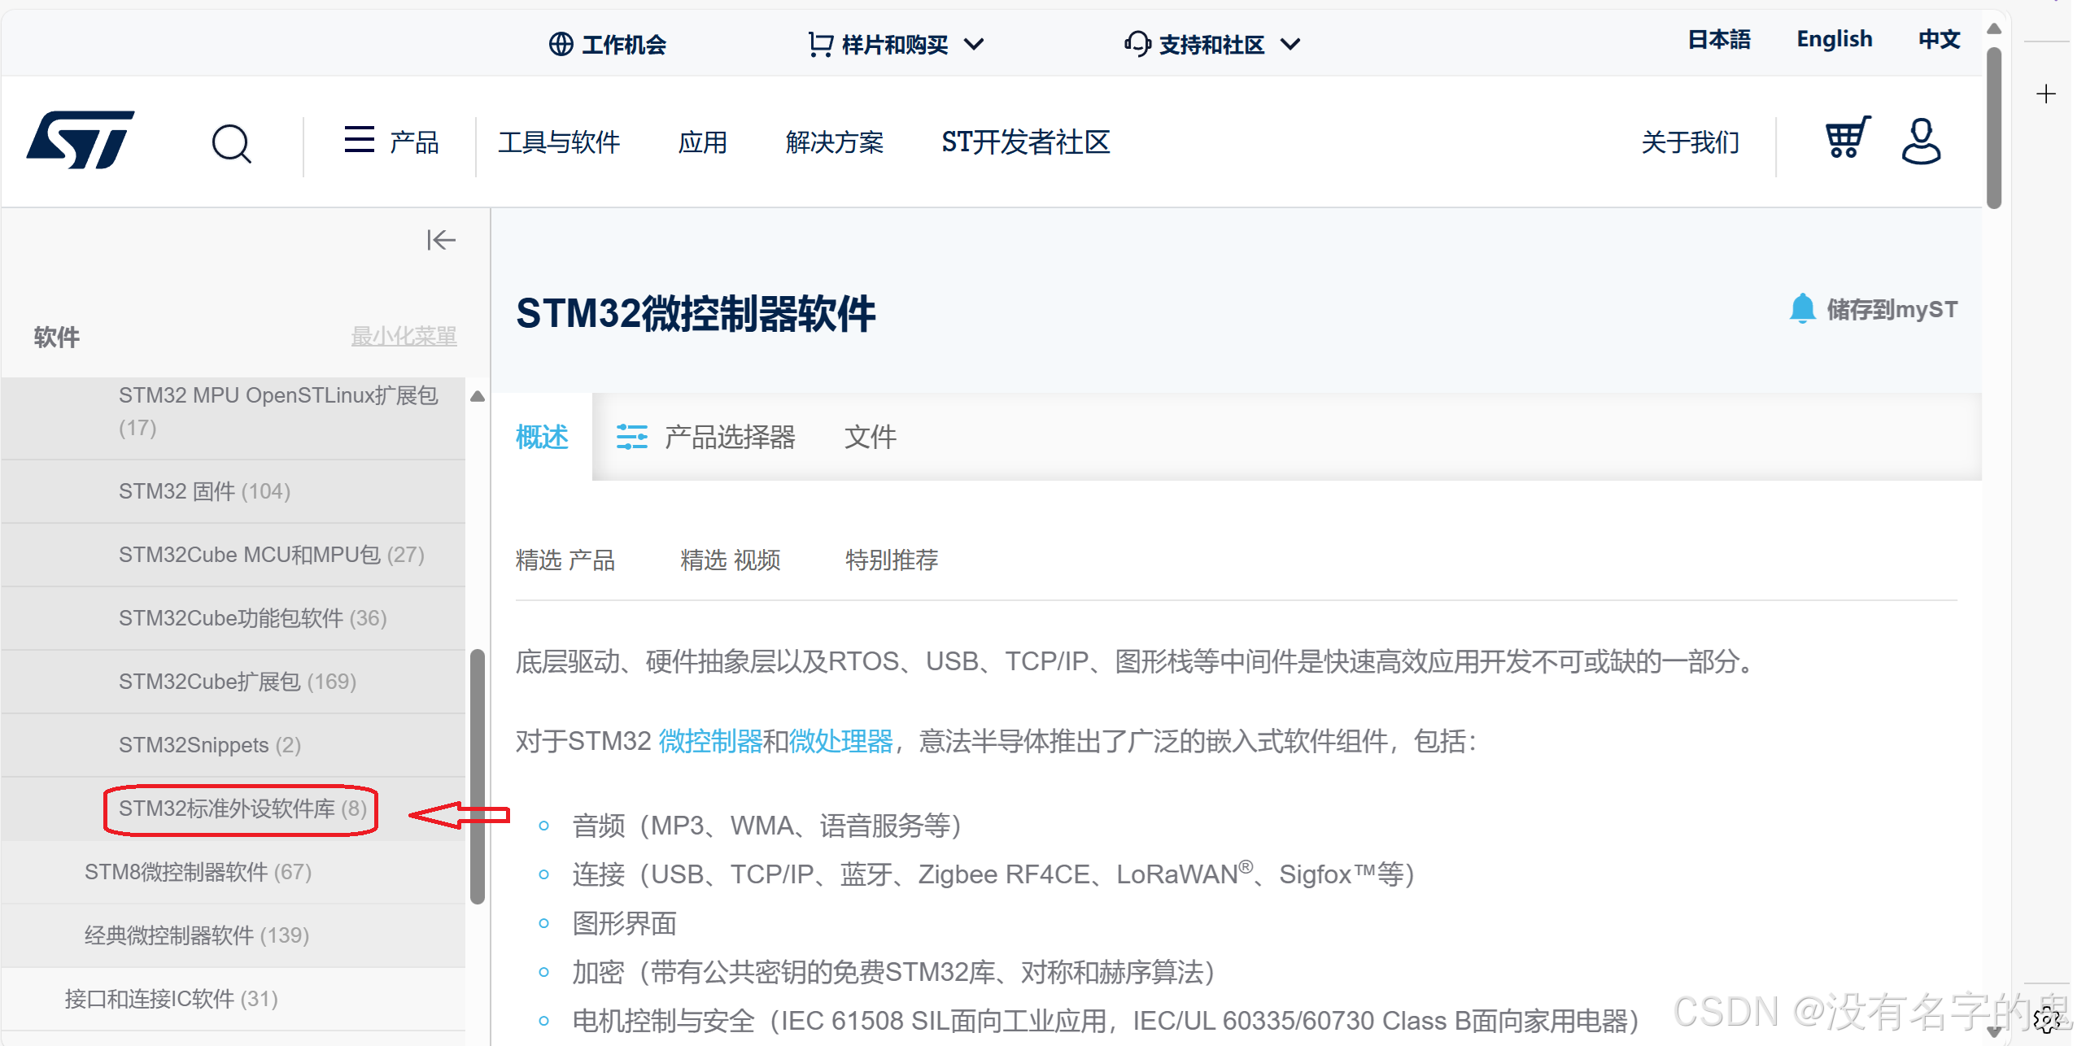
Task: Click the headset icon beside 支持和社区
Action: pos(1137,44)
